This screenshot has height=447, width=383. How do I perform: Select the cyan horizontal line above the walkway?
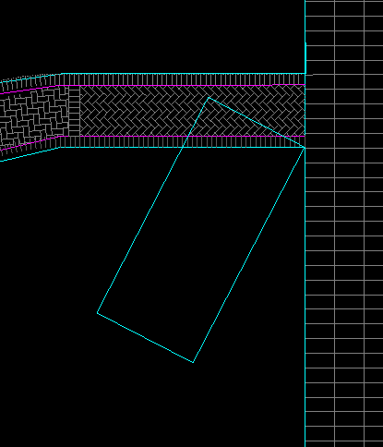pyautogui.click(x=183, y=74)
